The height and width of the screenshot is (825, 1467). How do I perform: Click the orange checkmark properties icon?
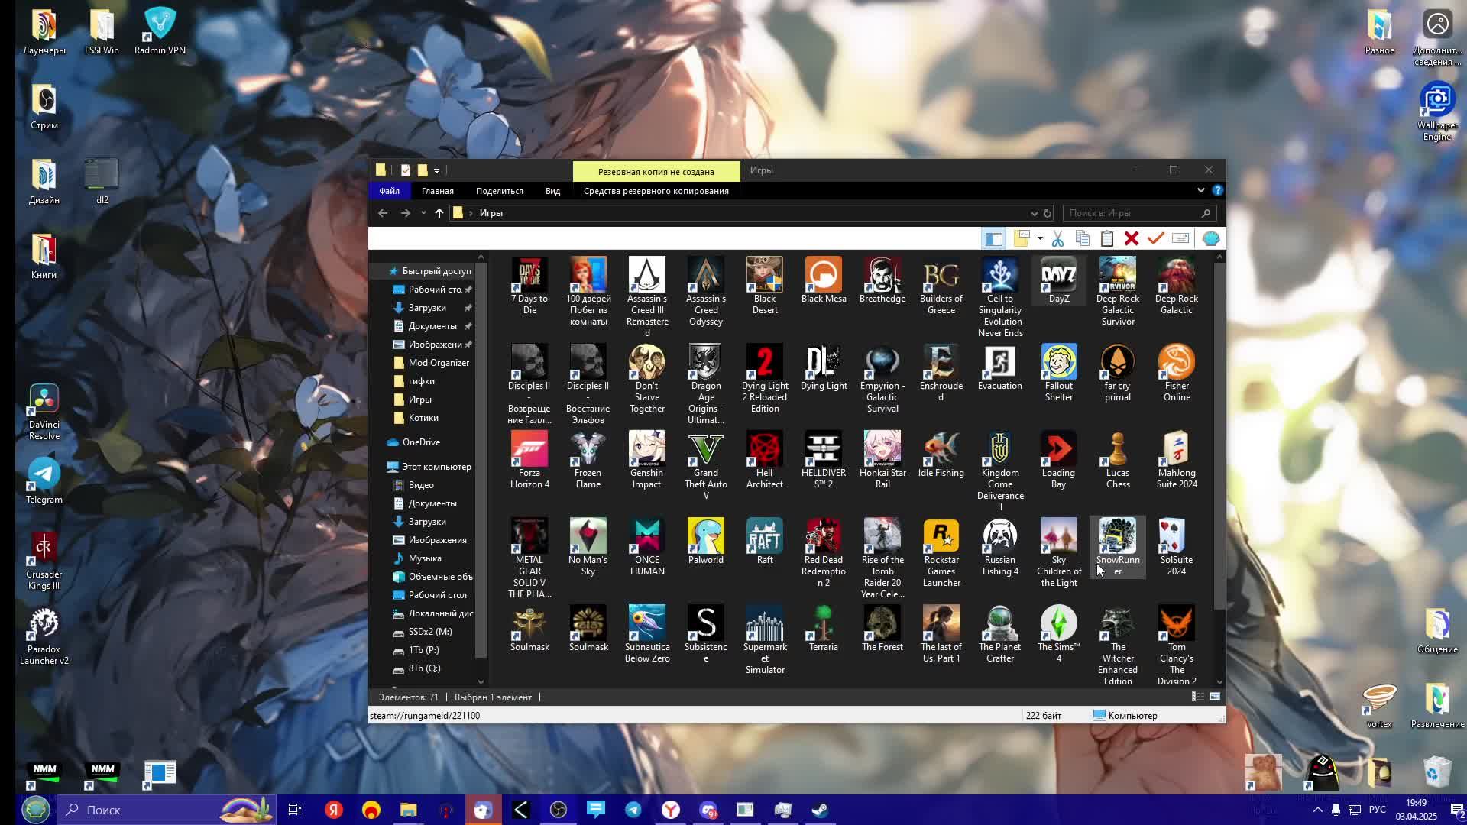[x=1155, y=239]
